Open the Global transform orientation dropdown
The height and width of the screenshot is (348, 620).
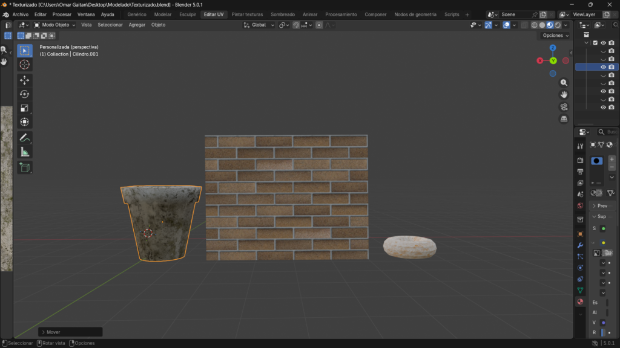pos(259,25)
